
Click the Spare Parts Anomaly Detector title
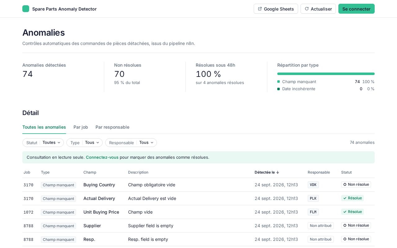point(65,9)
